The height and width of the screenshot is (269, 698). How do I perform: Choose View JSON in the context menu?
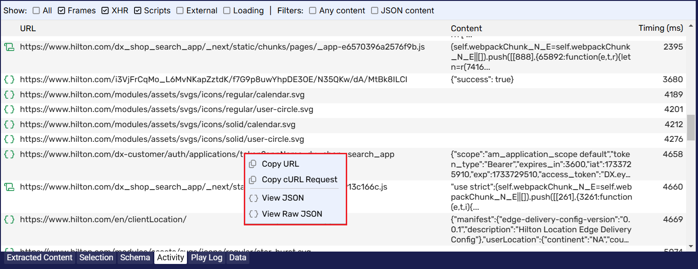point(283,198)
